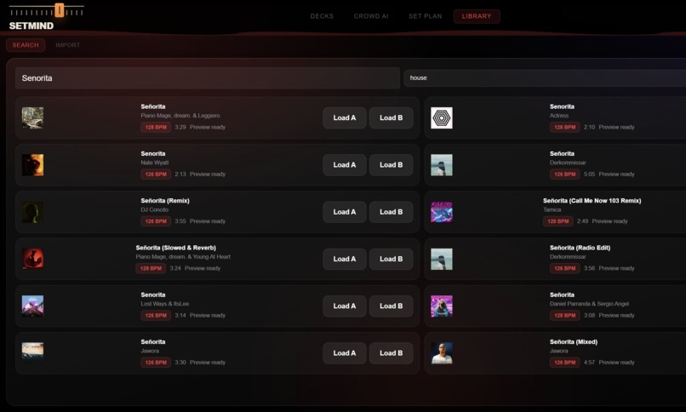686x412 pixels.
Task: Load Lost Ways & ItsLee Senorita to deck B
Action: (392, 306)
